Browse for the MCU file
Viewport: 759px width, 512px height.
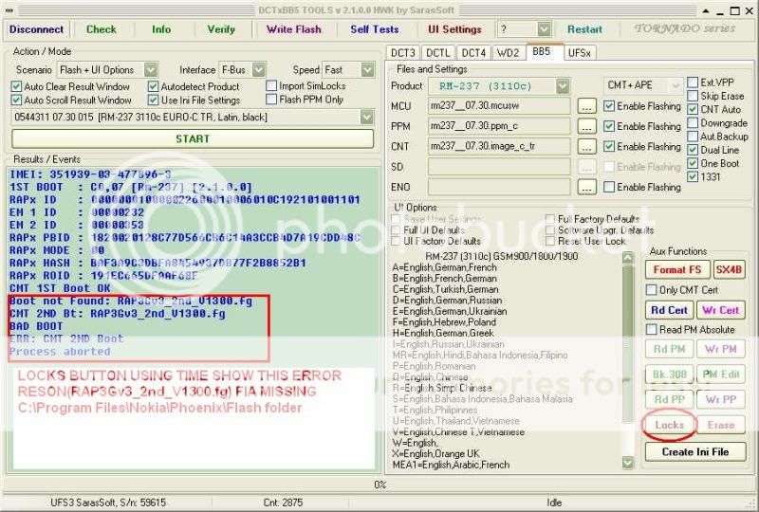coord(586,106)
